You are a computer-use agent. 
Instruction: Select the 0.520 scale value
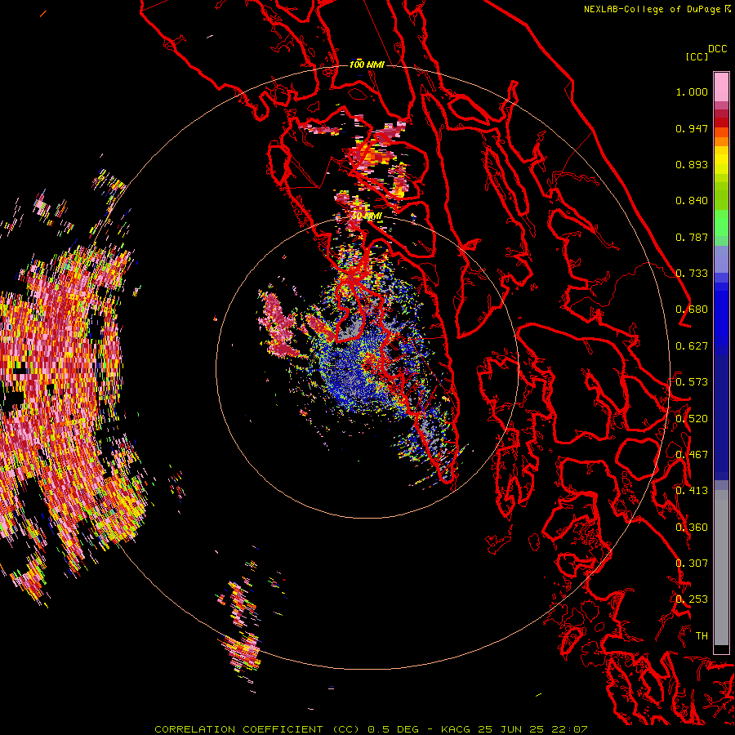pyautogui.click(x=692, y=419)
